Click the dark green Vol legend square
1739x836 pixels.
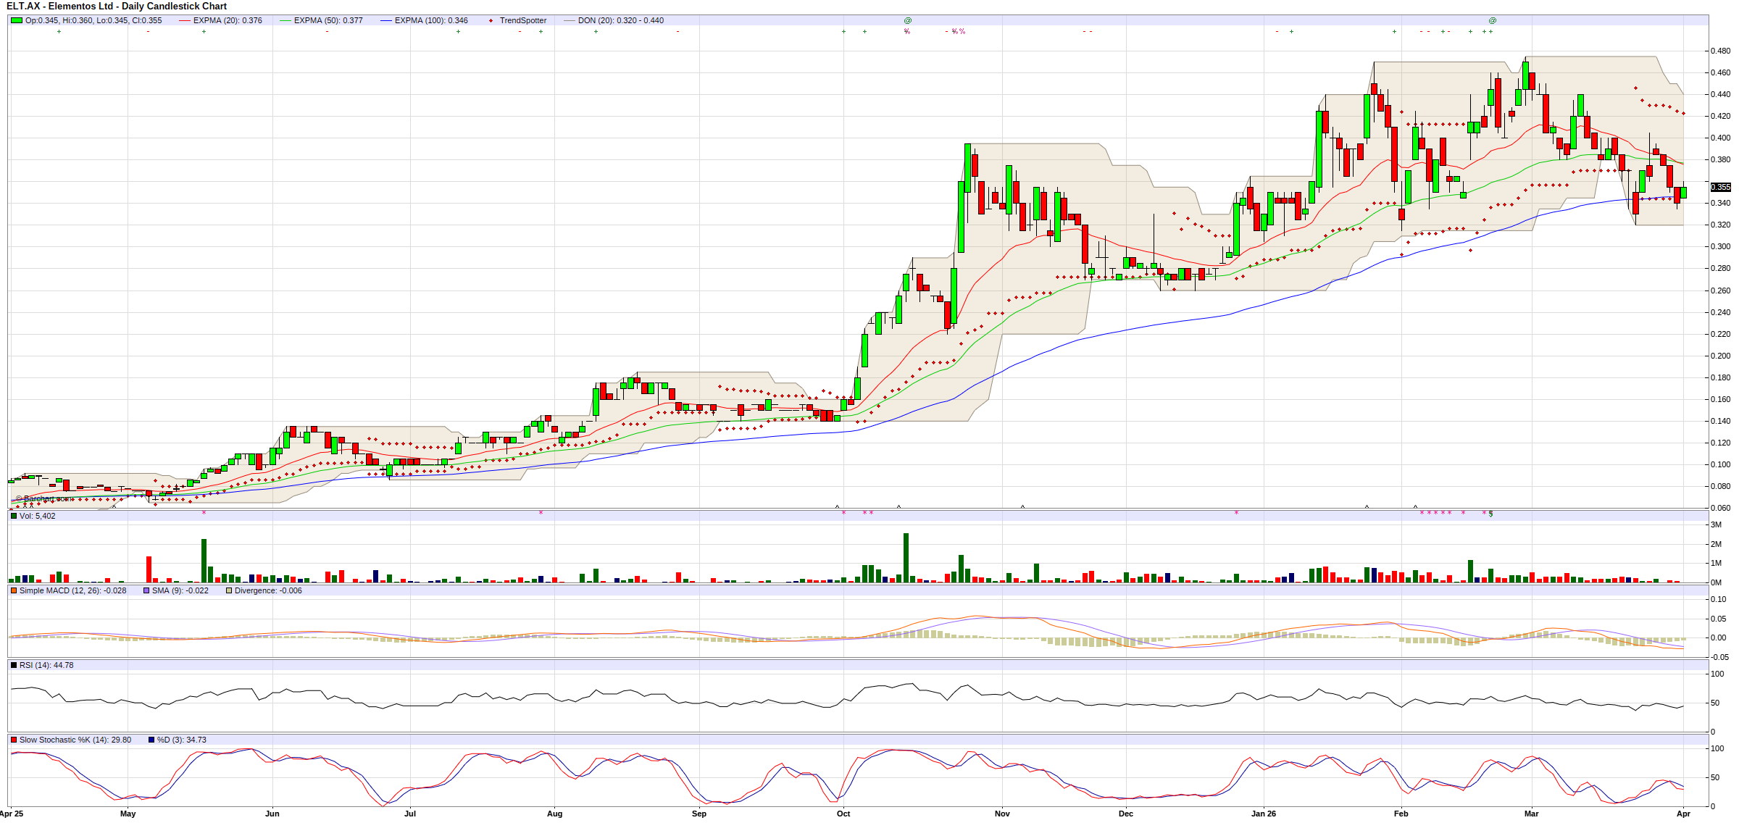[14, 516]
